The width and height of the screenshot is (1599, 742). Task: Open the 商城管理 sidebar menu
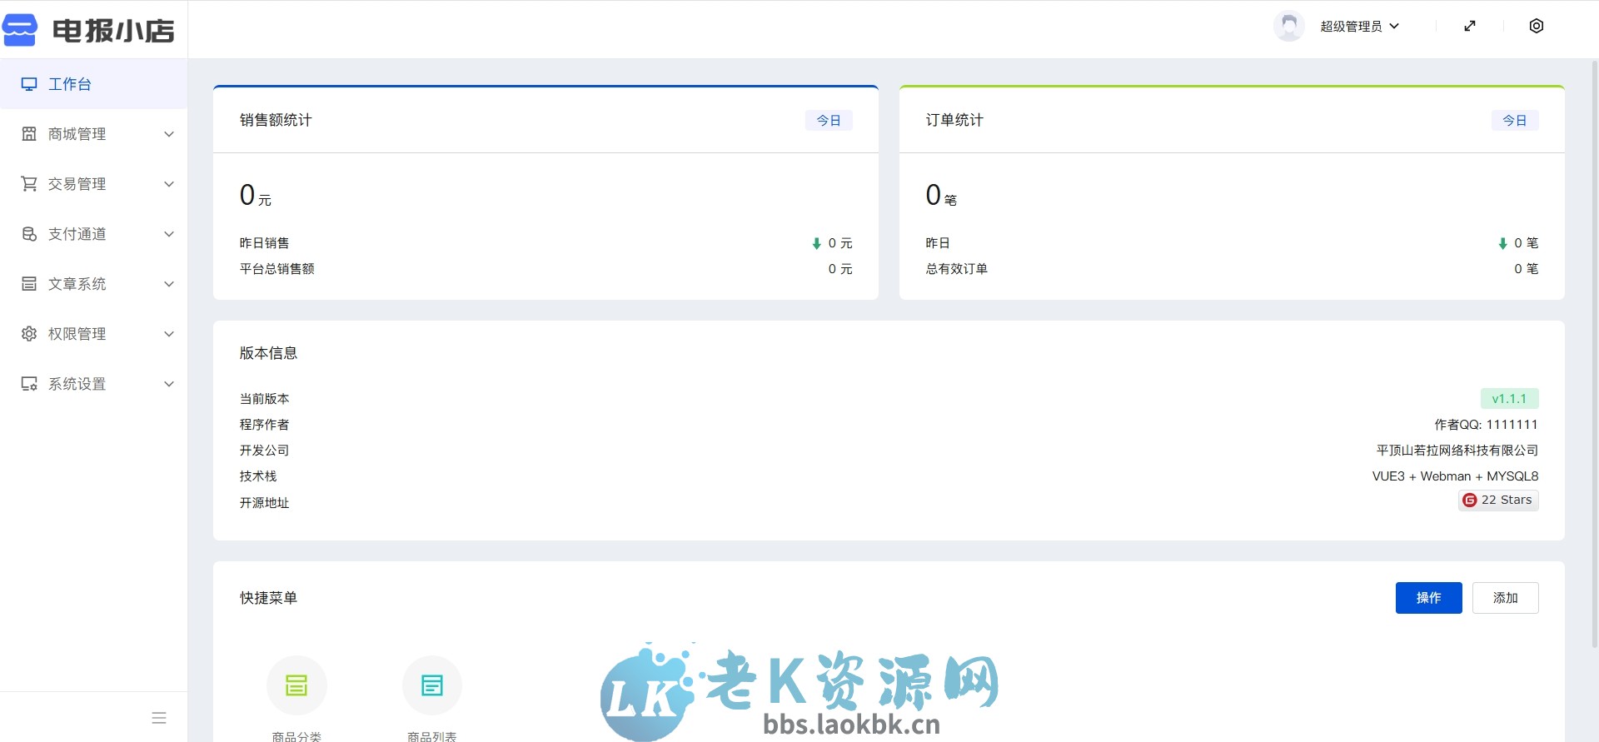[93, 134]
